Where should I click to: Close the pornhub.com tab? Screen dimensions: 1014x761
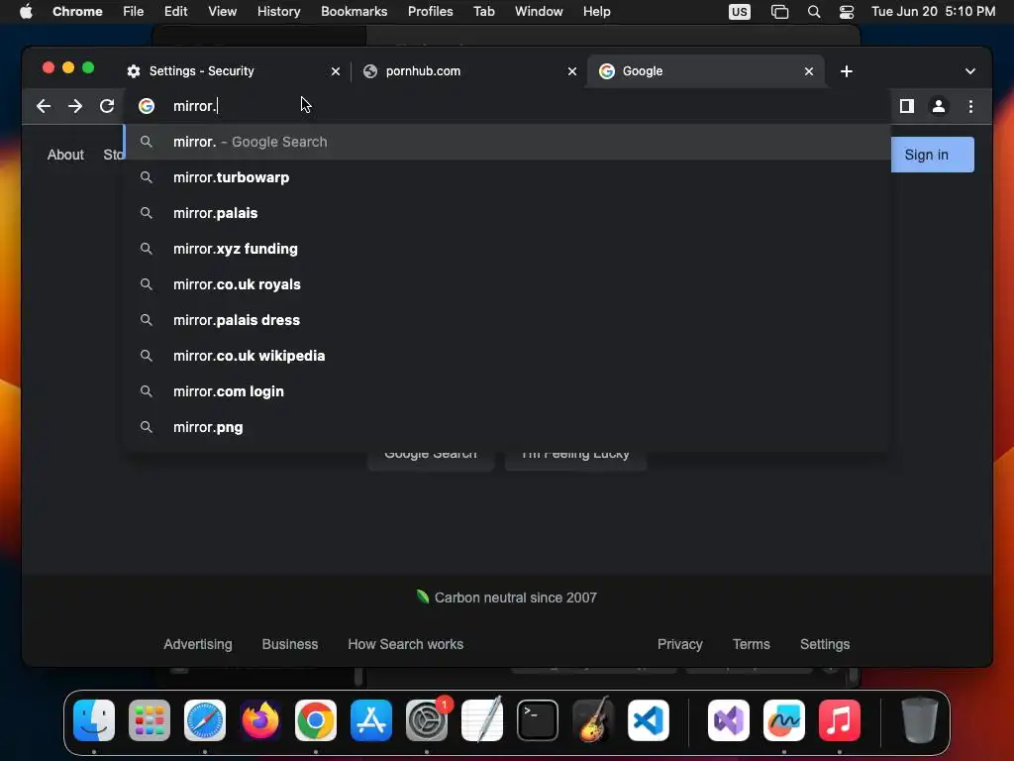571,71
